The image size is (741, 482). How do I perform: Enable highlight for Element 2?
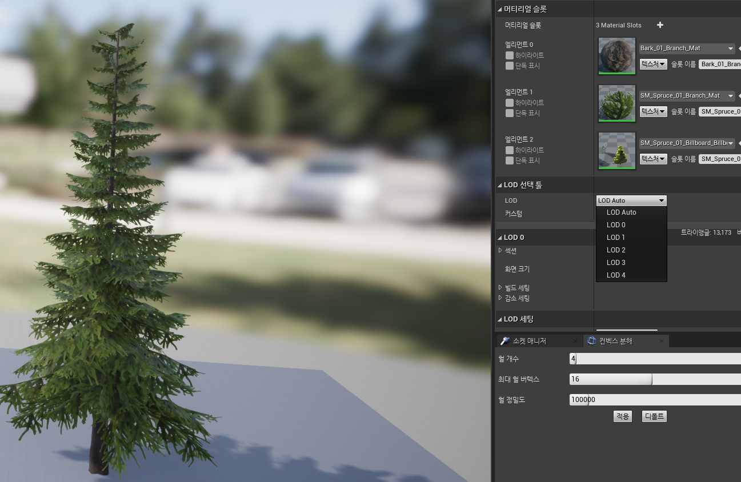point(509,150)
